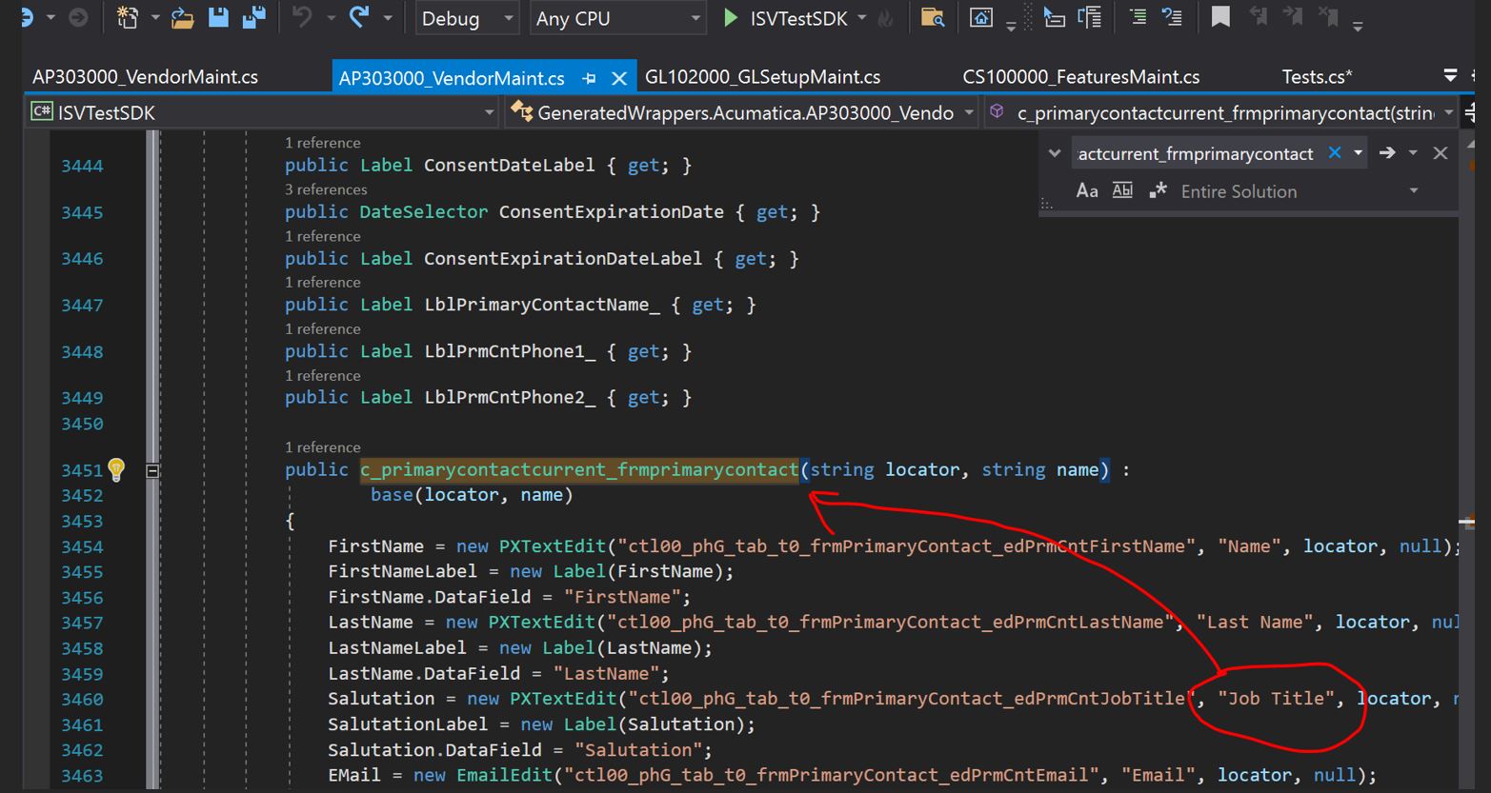Clear all bookmarks icon
The height and width of the screenshot is (793, 1491).
(1327, 16)
